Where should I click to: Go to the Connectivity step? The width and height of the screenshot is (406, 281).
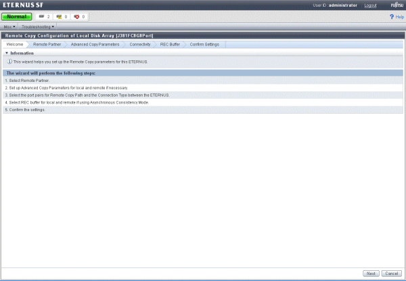point(140,45)
